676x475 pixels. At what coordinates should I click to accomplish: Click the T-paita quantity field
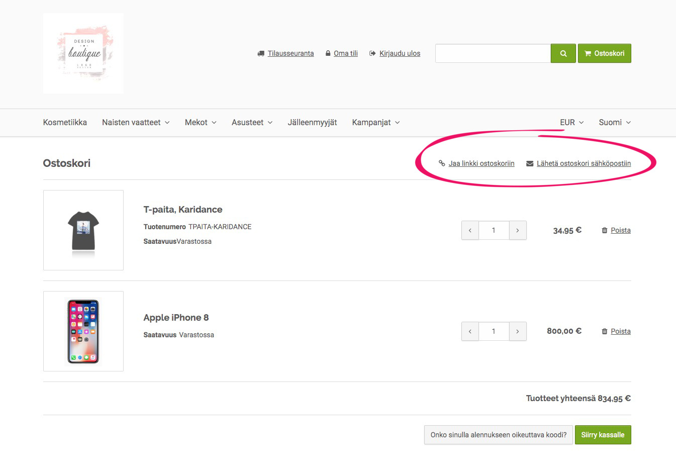tap(494, 230)
